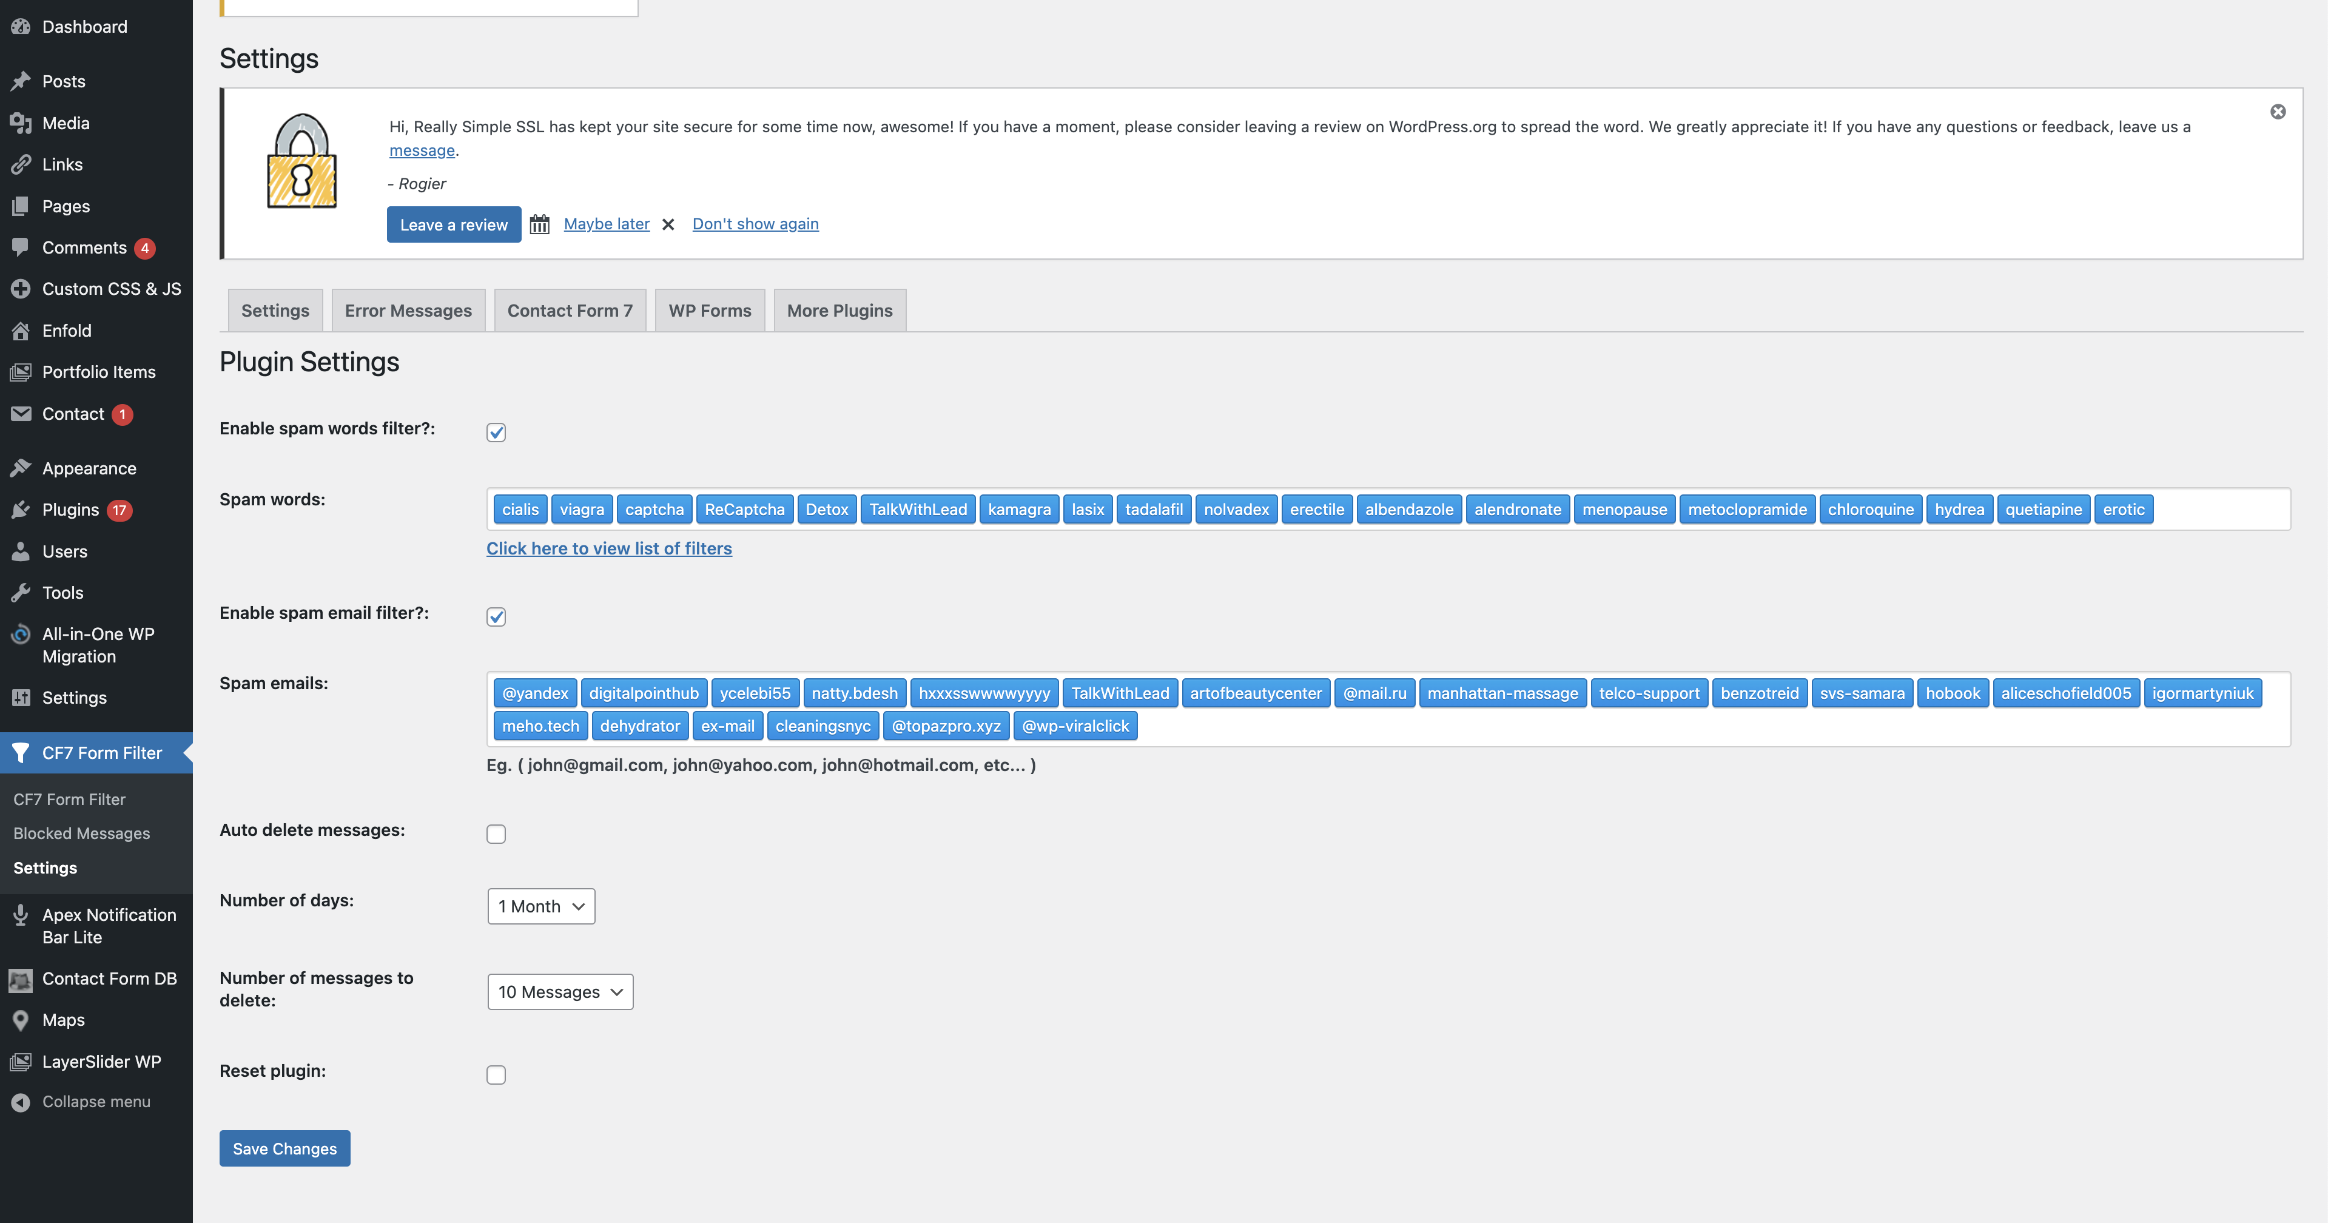Click the viagra spam word tag
Image resolution: width=2328 pixels, height=1223 pixels.
pyautogui.click(x=582, y=509)
